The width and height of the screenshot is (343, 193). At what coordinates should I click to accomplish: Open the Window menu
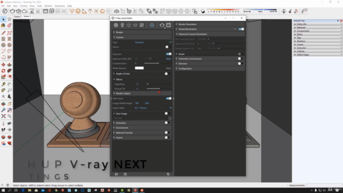point(48,6)
